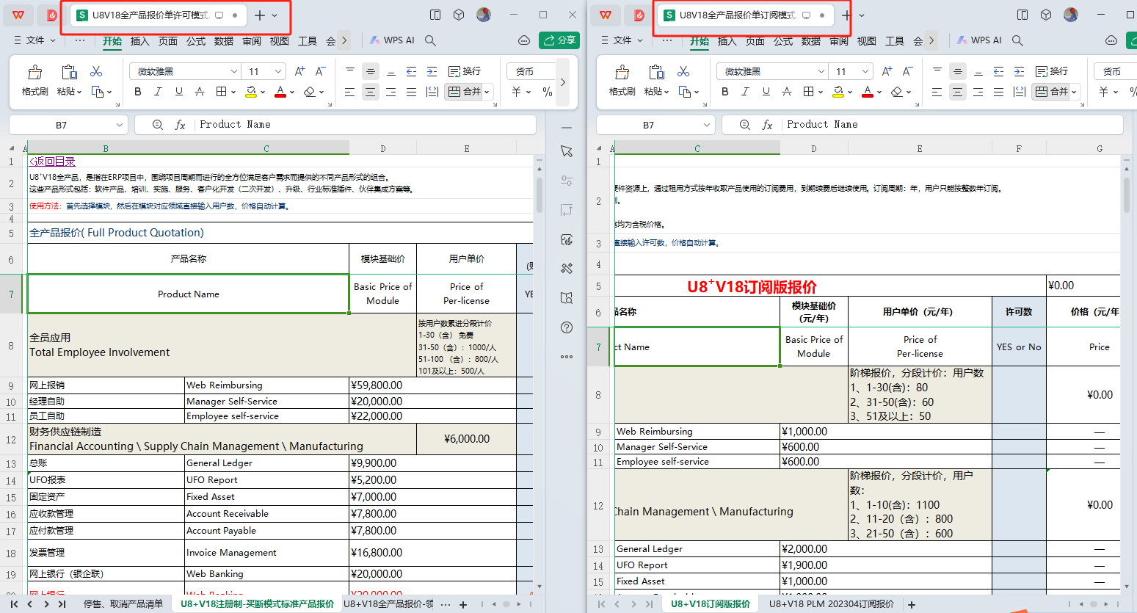Image resolution: width=1137 pixels, height=613 pixels.
Task: Expand the new-tab dropdown arrow in the right window
Action: [x=862, y=15]
